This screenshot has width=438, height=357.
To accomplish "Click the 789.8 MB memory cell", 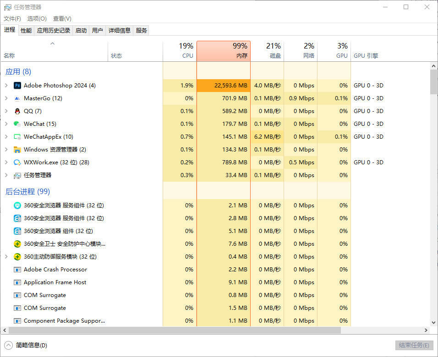I will pyautogui.click(x=224, y=162).
